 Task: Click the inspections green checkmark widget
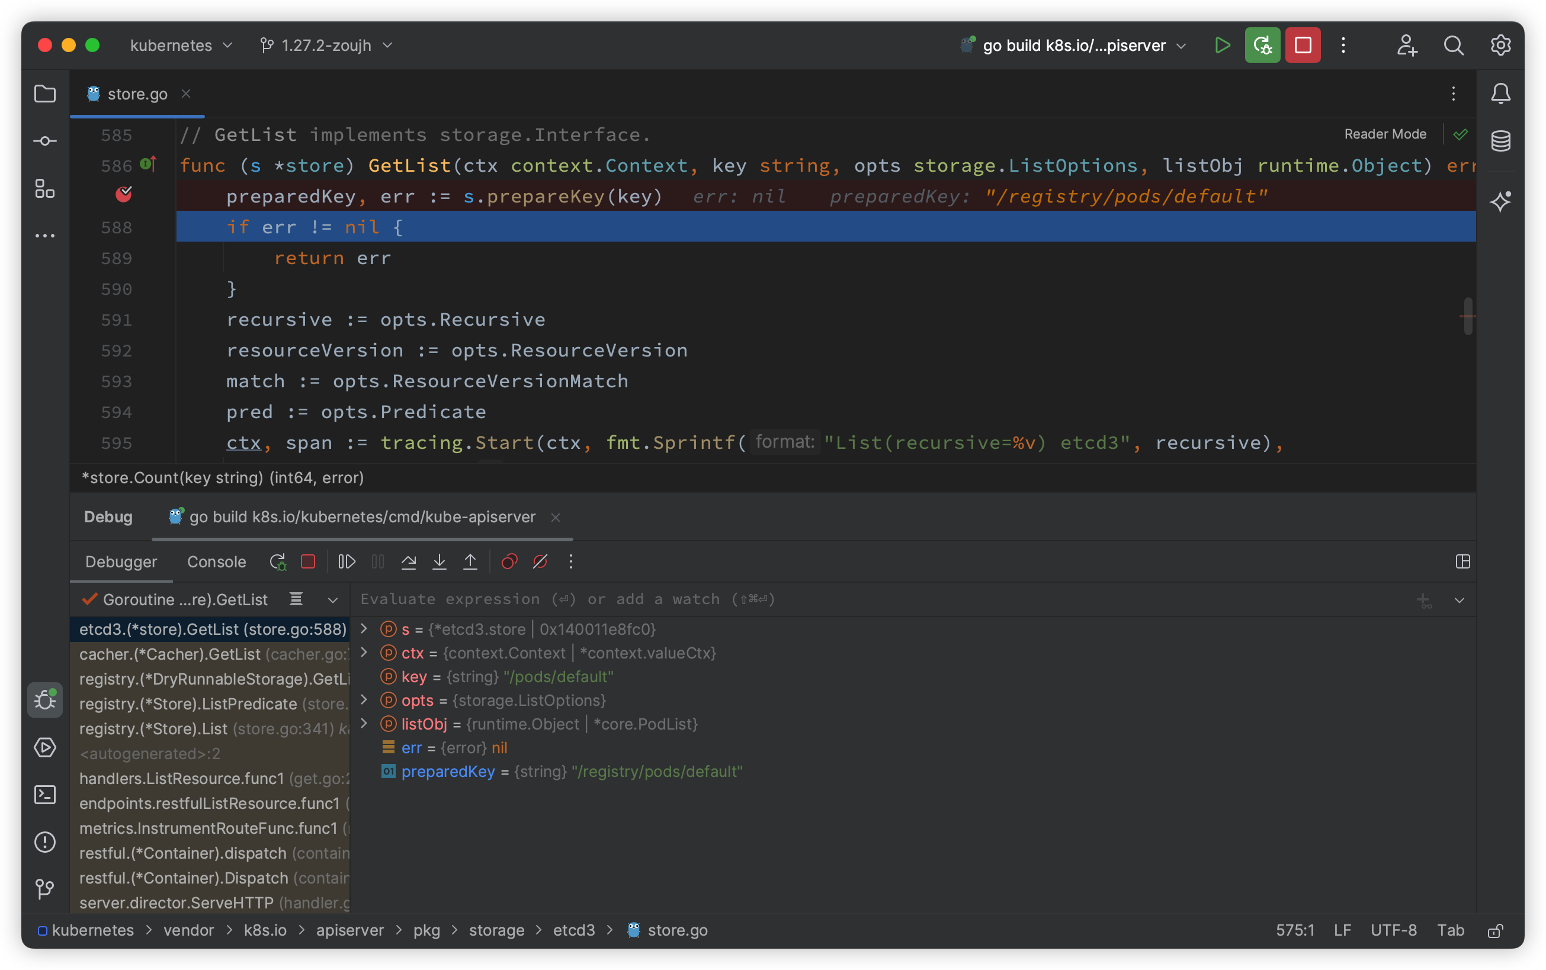[1461, 134]
